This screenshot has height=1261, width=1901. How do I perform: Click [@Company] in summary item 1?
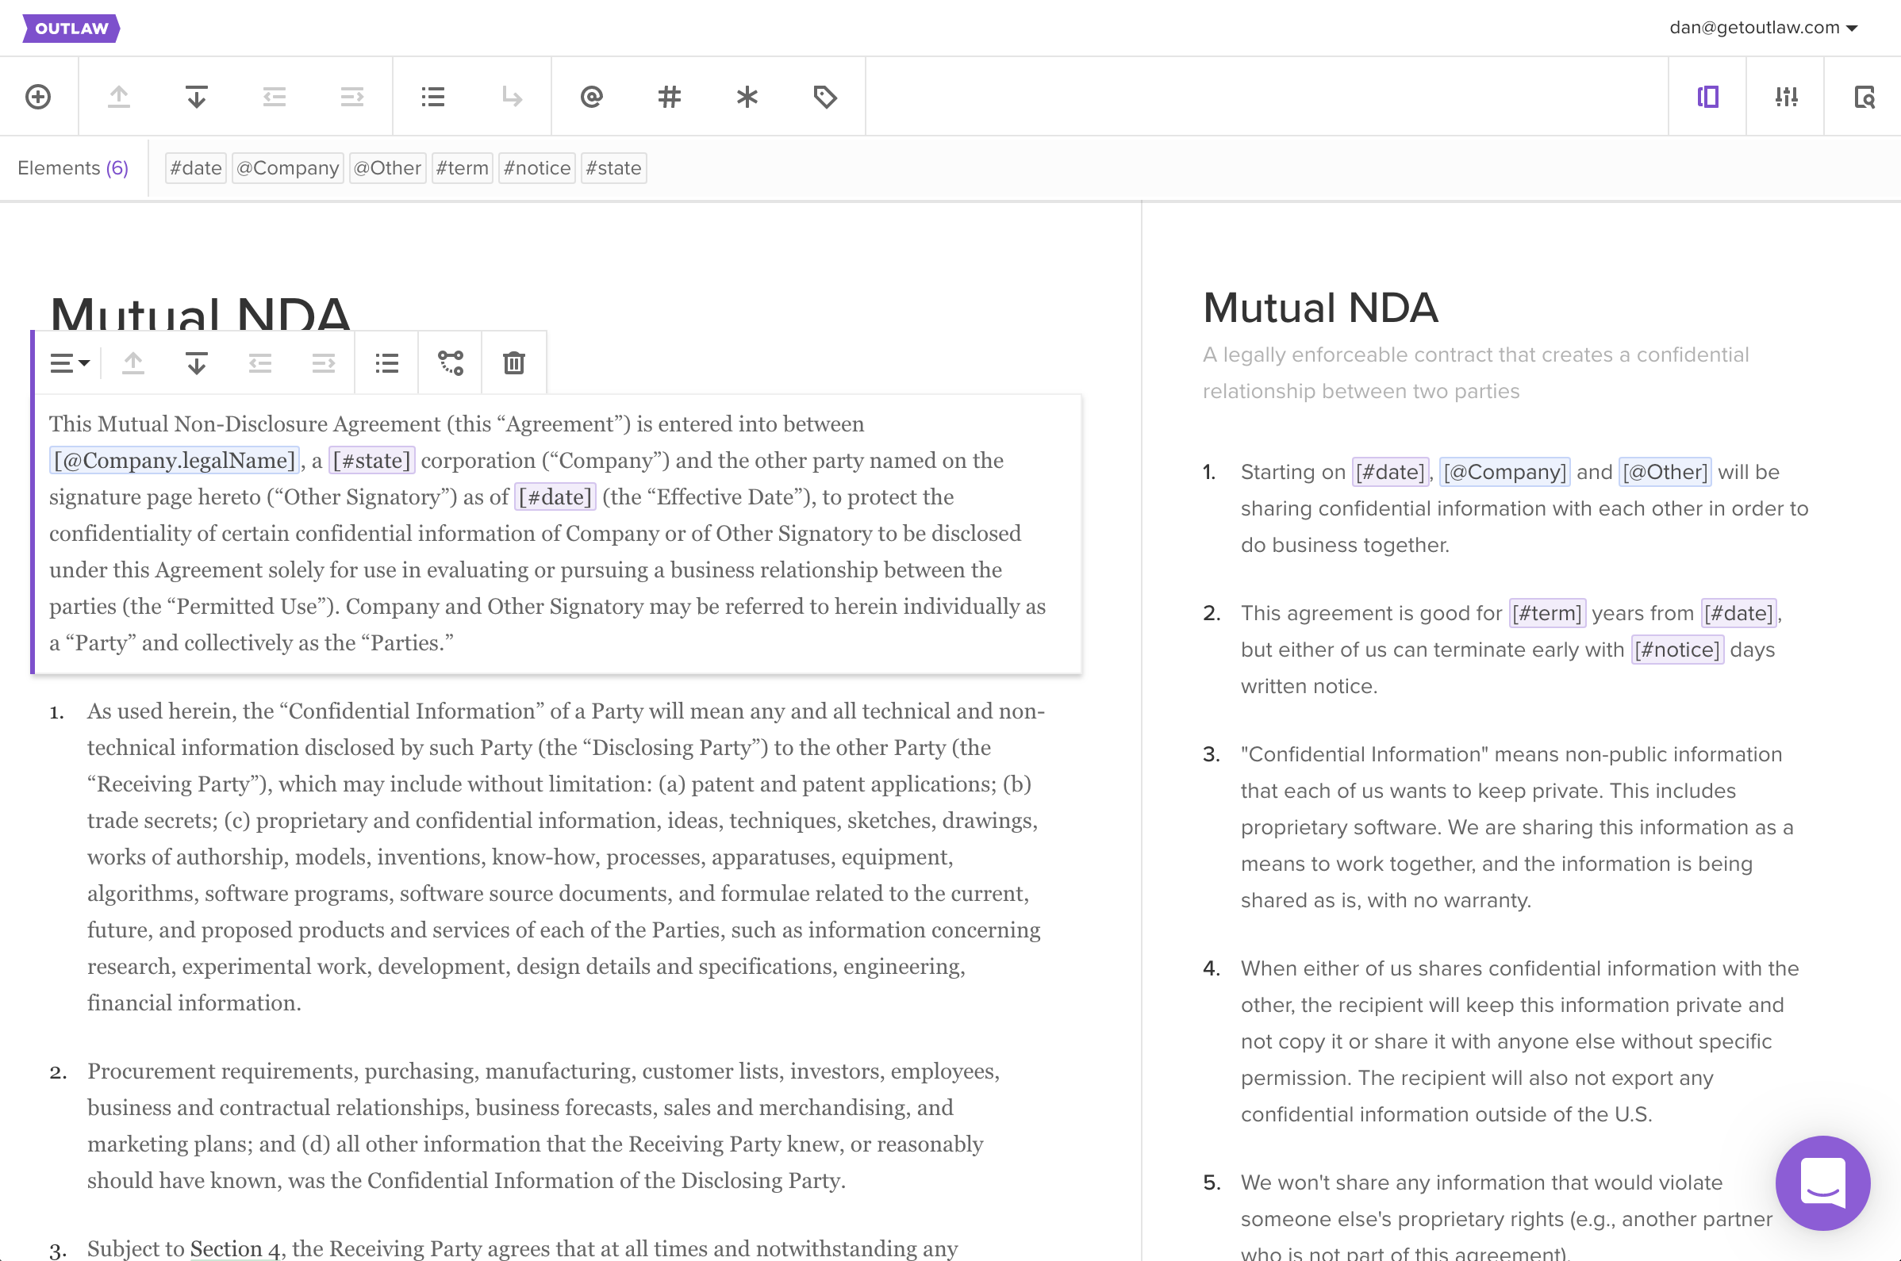tap(1504, 472)
